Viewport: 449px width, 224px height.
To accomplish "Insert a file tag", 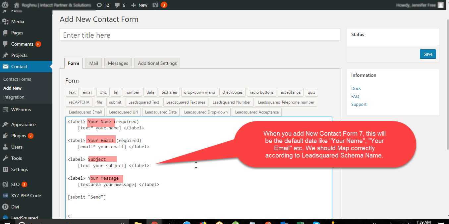I will tap(99, 102).
